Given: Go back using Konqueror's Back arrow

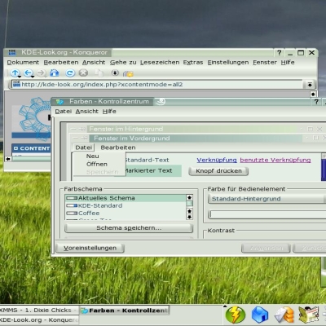Looking at the screenshot, I should (28, 73).
